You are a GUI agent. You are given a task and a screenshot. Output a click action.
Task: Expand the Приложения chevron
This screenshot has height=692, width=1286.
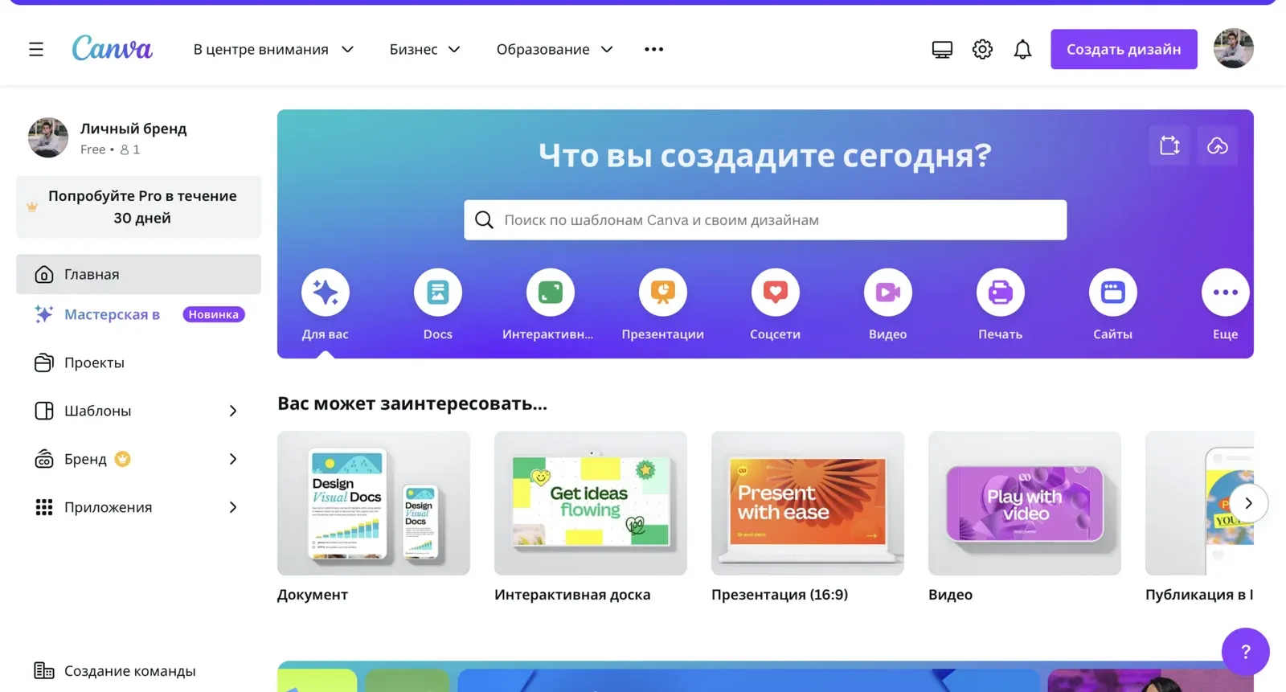(x=233, y=507)
